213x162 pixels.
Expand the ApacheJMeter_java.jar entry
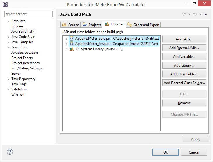[x=66, y=44]
